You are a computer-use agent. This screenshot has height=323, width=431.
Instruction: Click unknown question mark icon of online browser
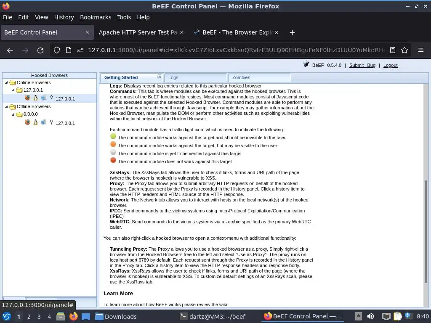pos(51,98)
